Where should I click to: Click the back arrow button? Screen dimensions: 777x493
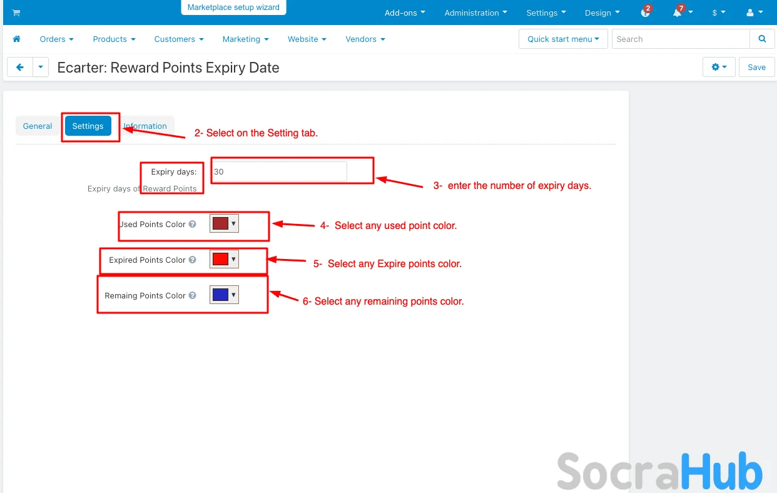[20, 67]
